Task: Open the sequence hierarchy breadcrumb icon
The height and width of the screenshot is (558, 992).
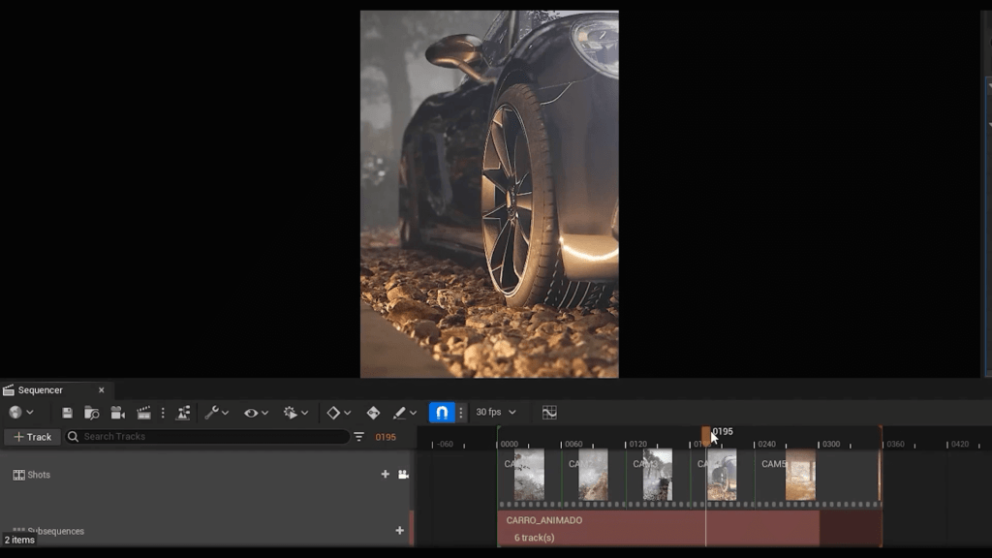Action: tap(183, 413)
